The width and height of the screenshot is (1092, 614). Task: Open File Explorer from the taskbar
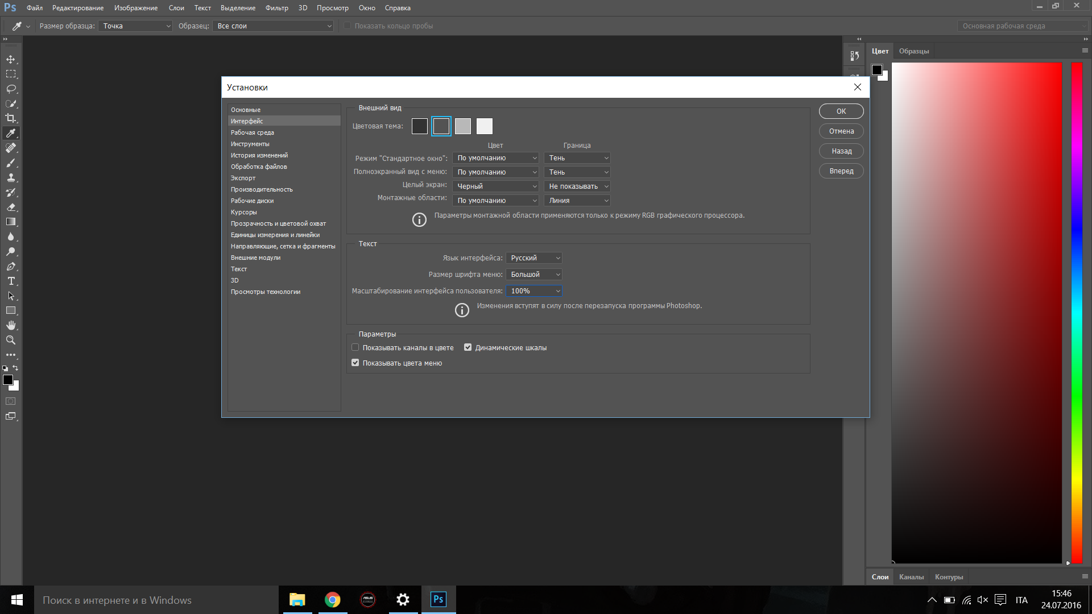(x=297, y=600)
